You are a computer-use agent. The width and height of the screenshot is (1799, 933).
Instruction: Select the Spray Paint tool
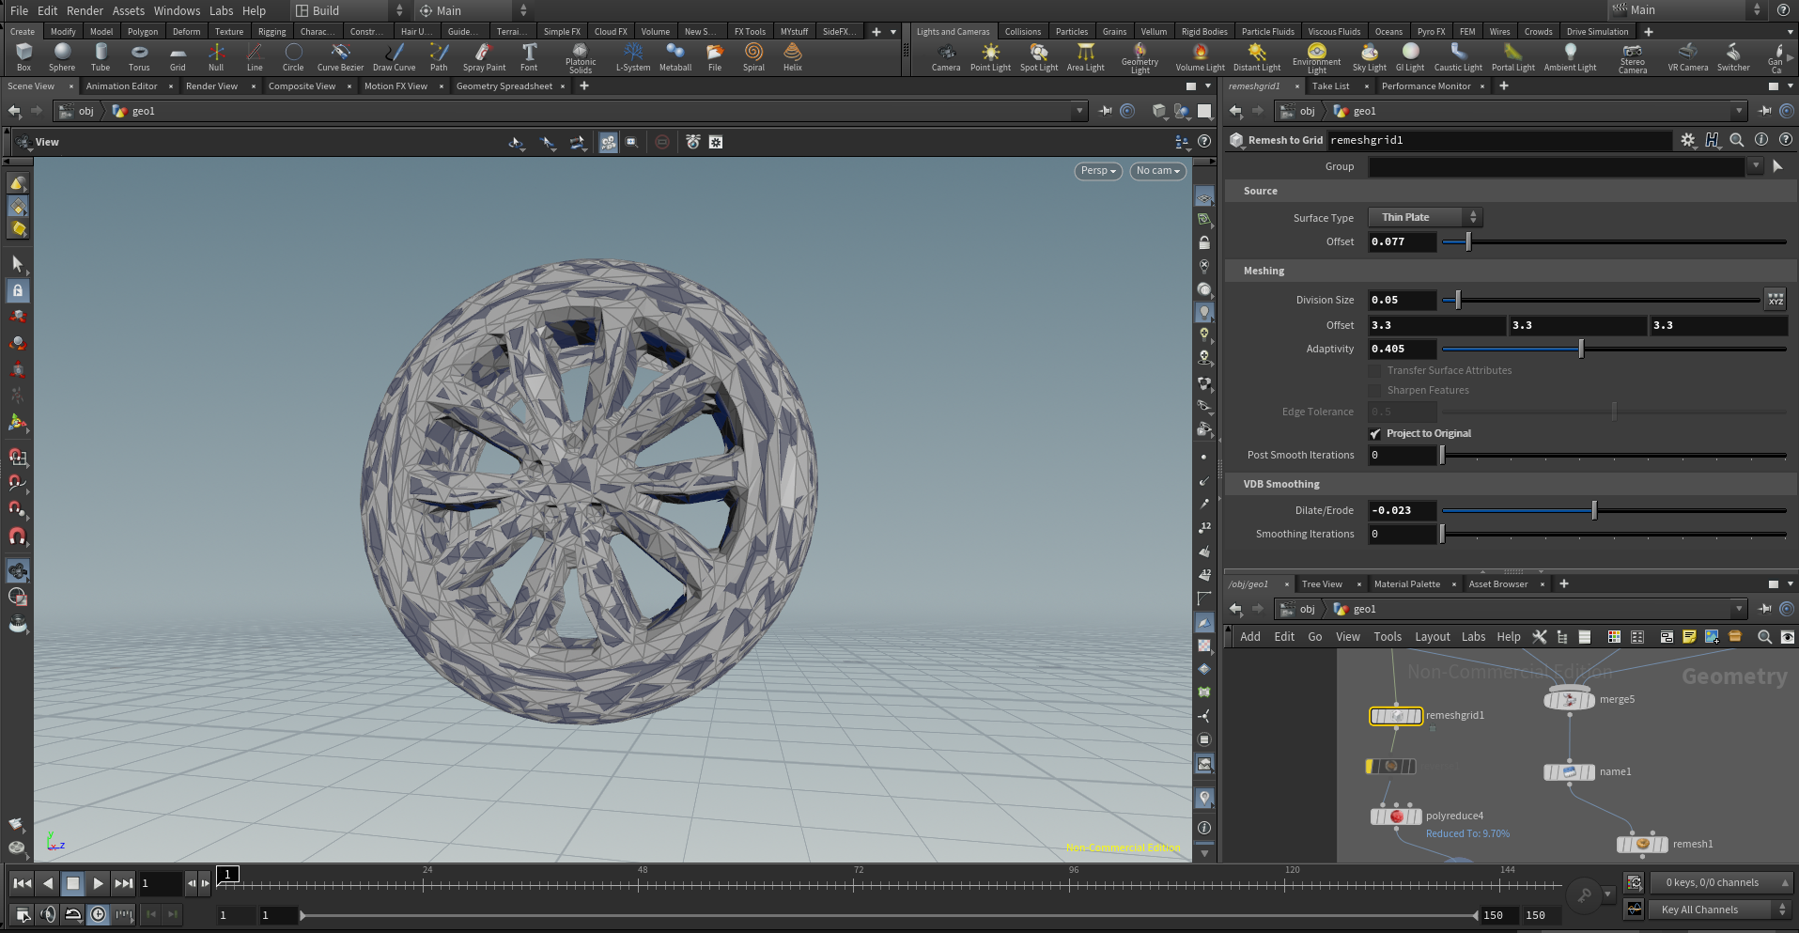[x=484, y=57]
